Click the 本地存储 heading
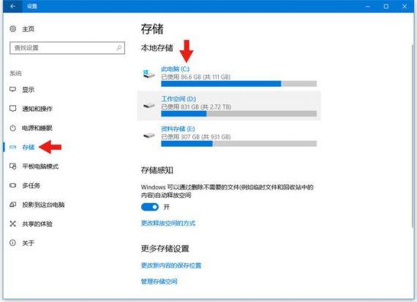This screenshot has width=417, height=302. tap(157, 47)
